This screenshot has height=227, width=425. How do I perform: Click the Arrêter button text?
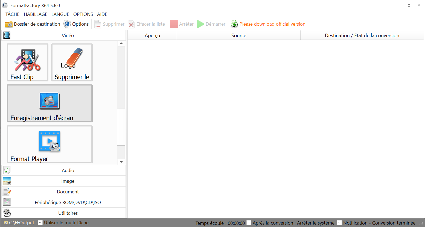tap(186, 24)
